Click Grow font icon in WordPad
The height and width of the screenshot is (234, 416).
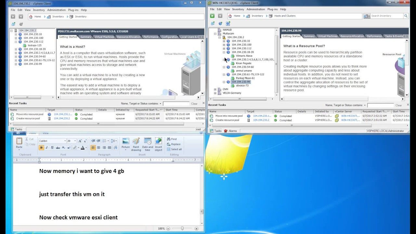click(80, 141)
